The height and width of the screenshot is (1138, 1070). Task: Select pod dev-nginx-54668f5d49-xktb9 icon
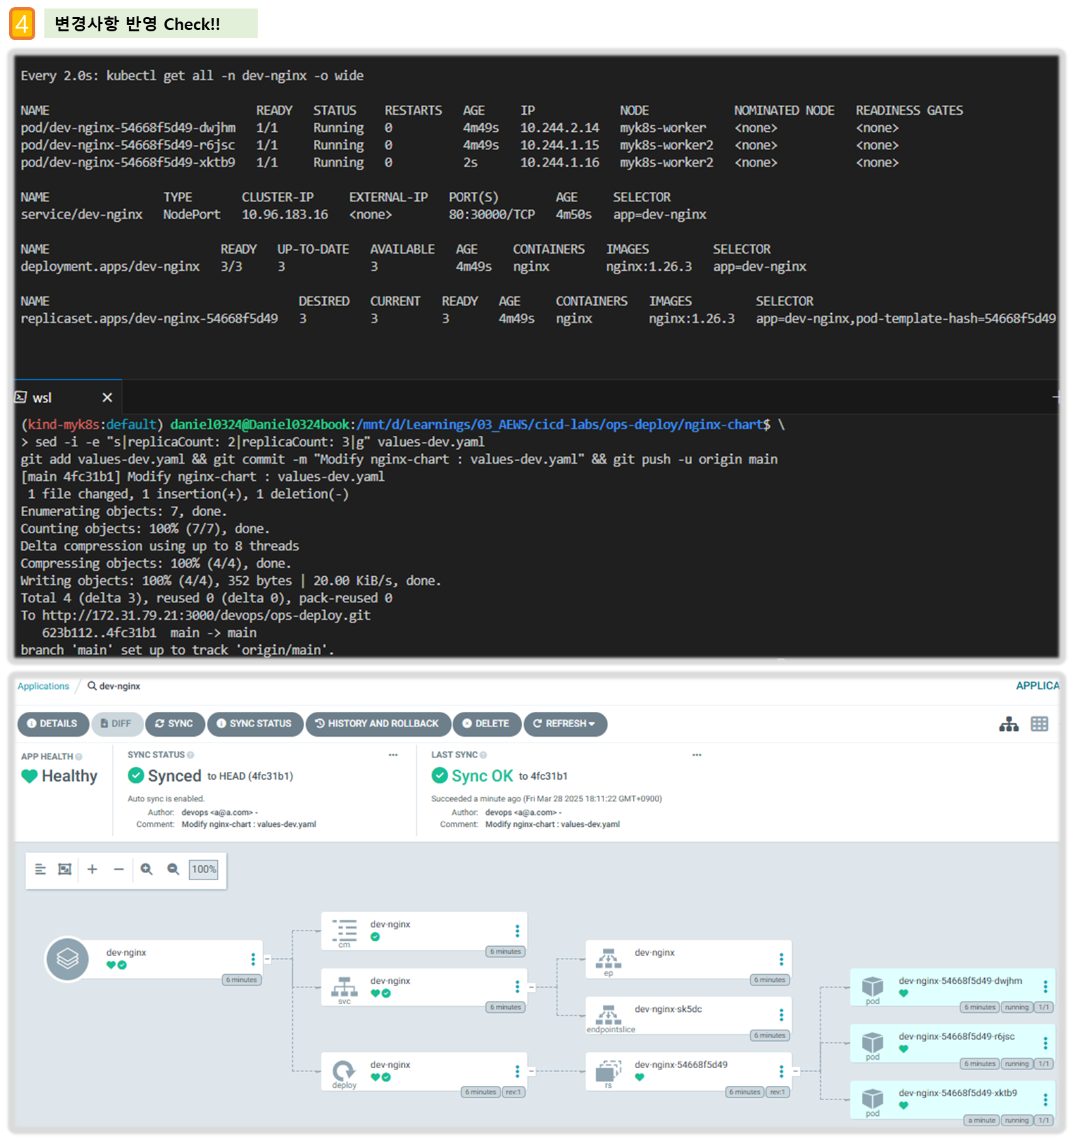[872, 1100]
